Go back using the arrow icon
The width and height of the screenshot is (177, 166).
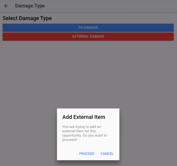(x=6, y=6)
